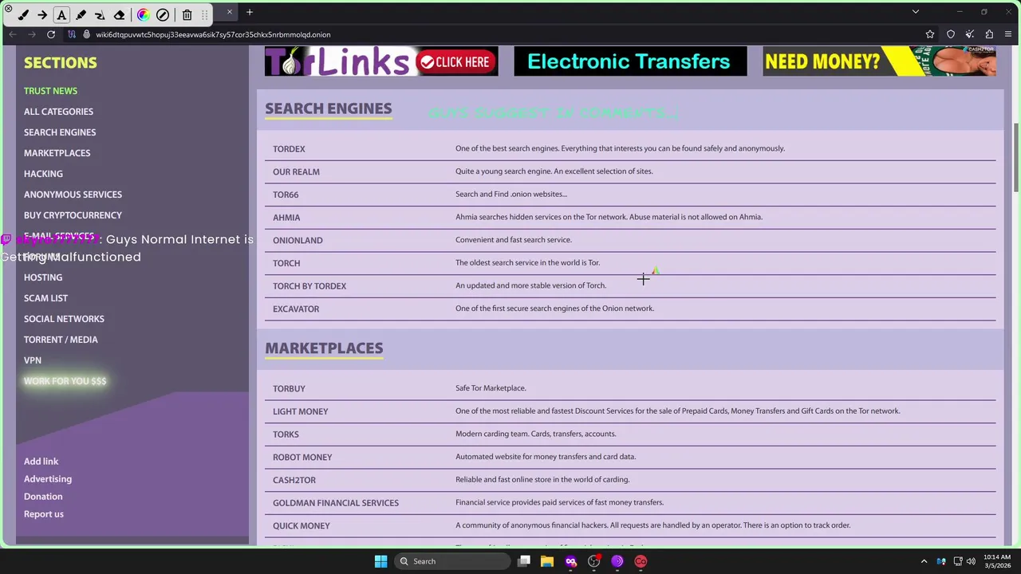Image resolution: width=1021 pixels, height=574 pixels.
Task: Open the Advertising link
Action: (48, 479)
